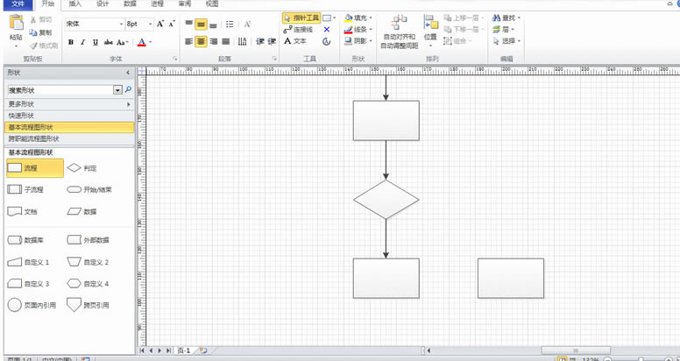Toggle strikethrough (abc) formatting
The height and width of the screenshot is (361, 680).
109,42
